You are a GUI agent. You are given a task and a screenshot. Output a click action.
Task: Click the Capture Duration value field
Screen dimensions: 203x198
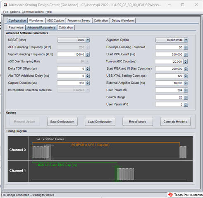tap(72, 83)
